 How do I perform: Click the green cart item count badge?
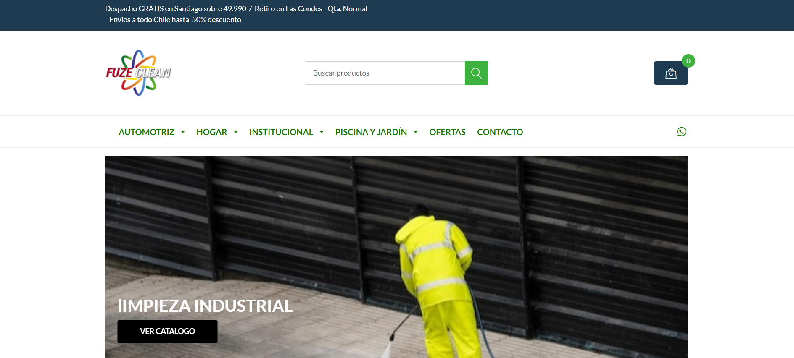point(688,61)
